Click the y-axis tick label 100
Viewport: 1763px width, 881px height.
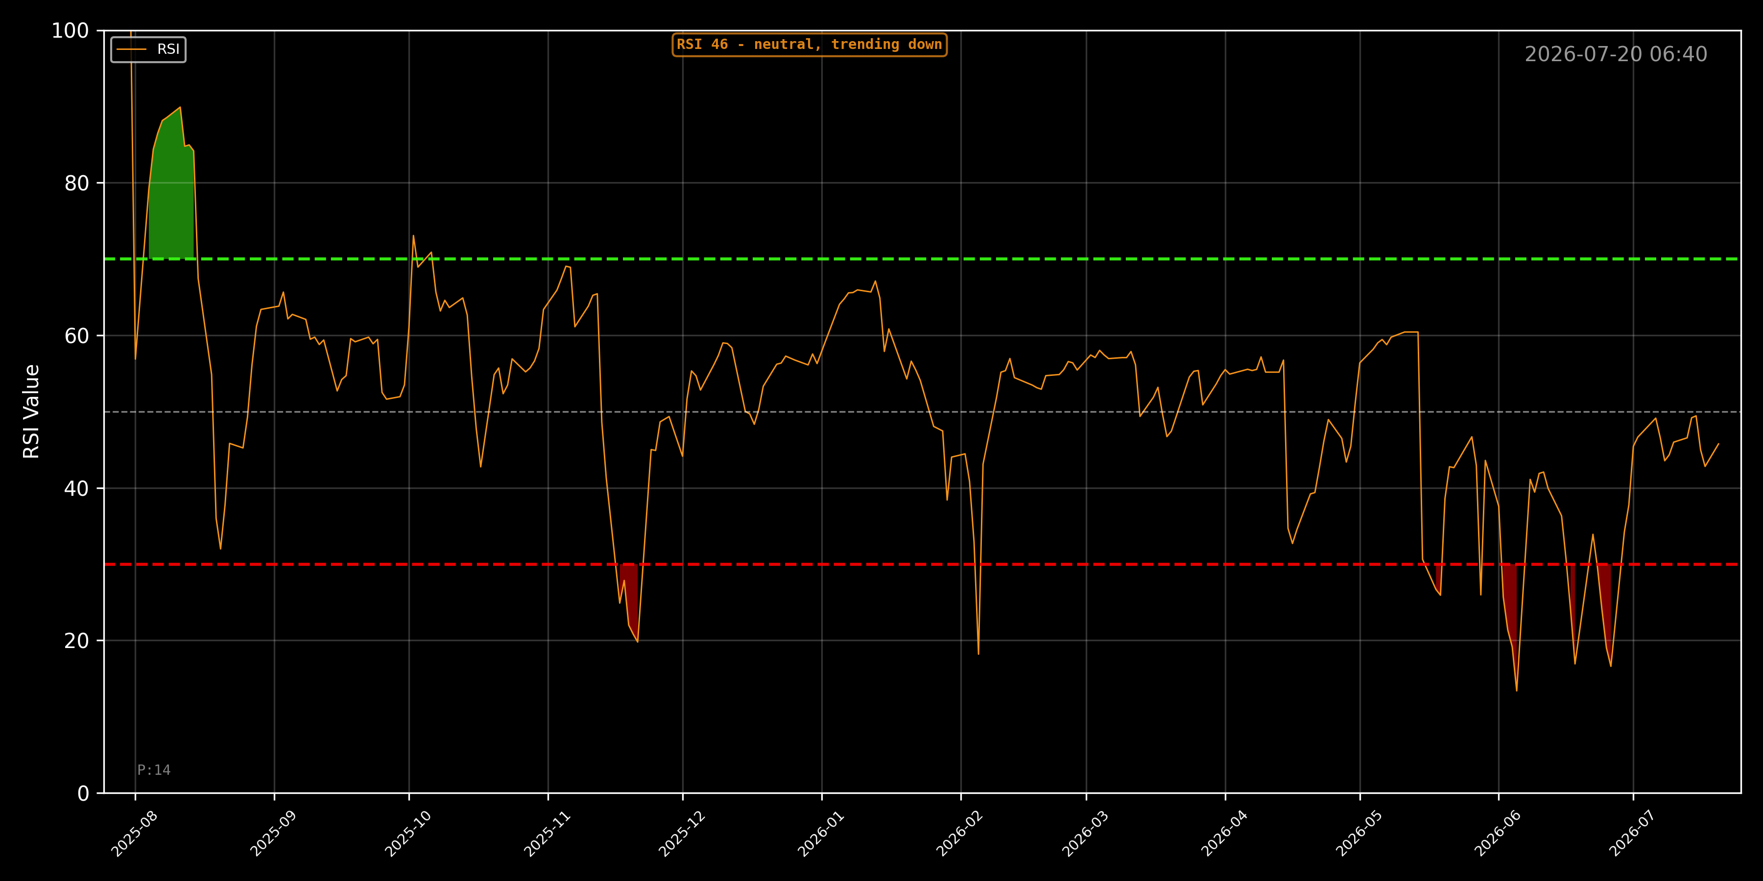click(71, 31)
